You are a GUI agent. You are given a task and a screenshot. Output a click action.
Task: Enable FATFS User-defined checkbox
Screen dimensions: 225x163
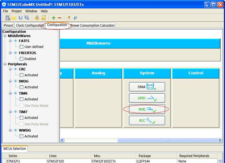(21, 47)
